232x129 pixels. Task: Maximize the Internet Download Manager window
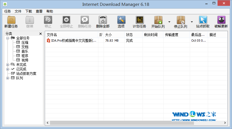coord(214,3)
